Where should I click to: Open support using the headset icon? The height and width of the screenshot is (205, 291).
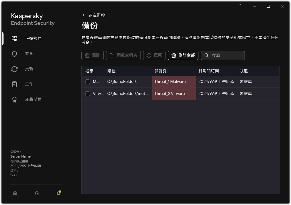36,193
